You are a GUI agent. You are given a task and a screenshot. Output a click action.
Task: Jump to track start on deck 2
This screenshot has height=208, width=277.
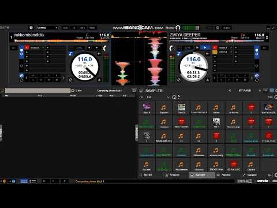pos(197,47)
